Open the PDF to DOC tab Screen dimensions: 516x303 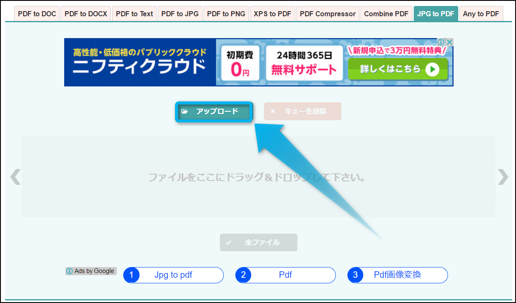click(x=37, y=14)
